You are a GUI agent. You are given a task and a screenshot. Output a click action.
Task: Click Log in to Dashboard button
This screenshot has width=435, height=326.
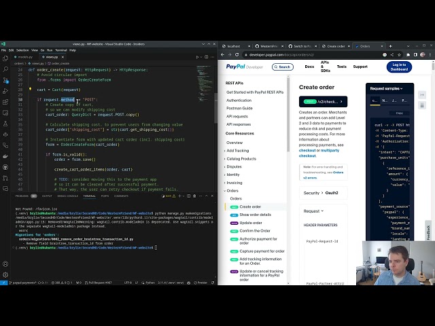click(x=399, y=67)
